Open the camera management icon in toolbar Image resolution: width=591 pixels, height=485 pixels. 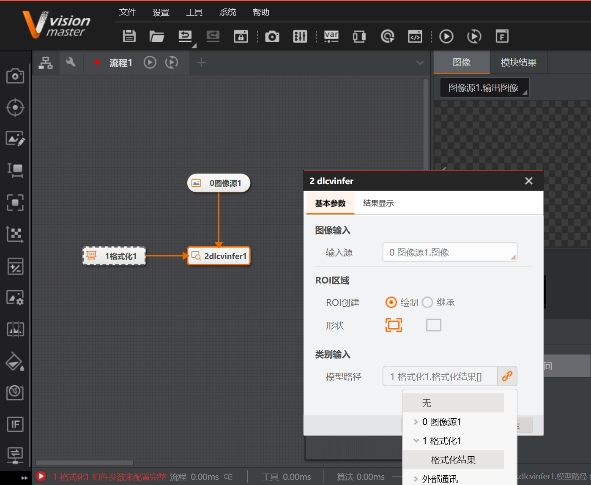click(272, 36)
